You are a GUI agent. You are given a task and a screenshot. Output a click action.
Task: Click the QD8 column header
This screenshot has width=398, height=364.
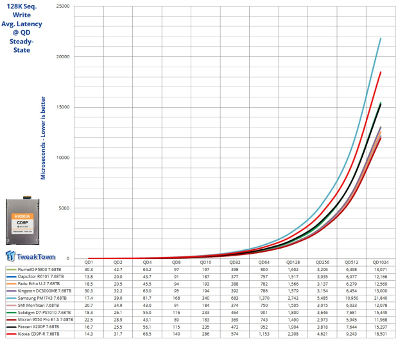[x=176, y=262]
